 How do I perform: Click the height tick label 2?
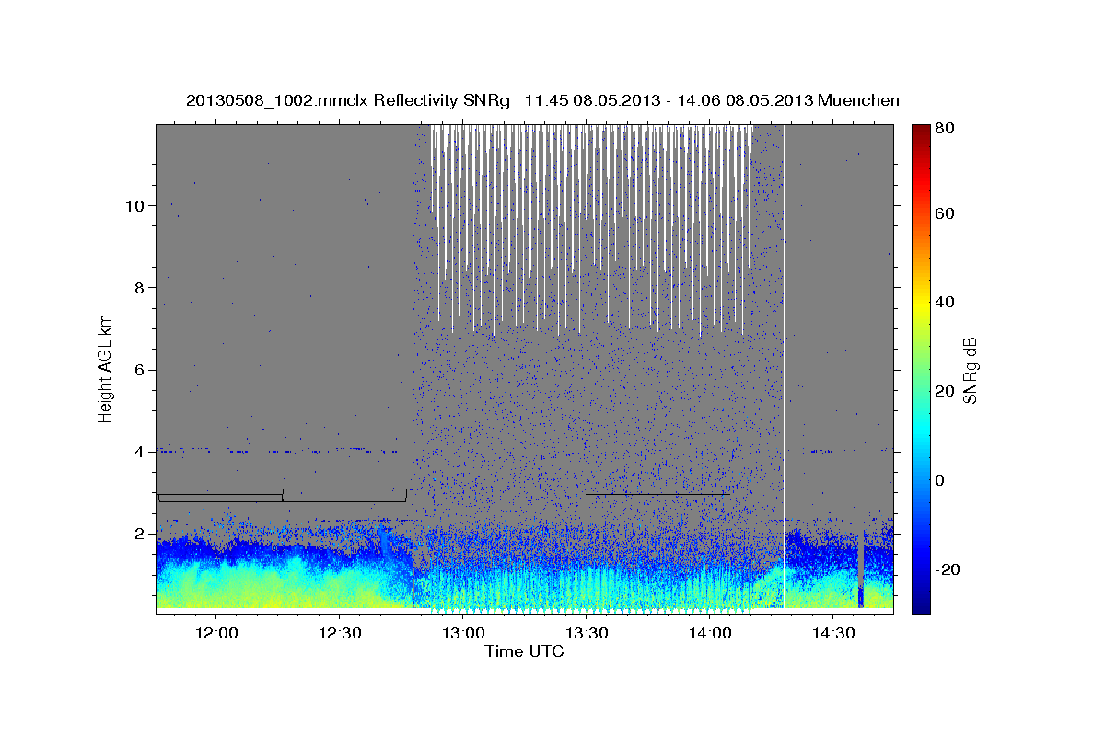(139, 534)
